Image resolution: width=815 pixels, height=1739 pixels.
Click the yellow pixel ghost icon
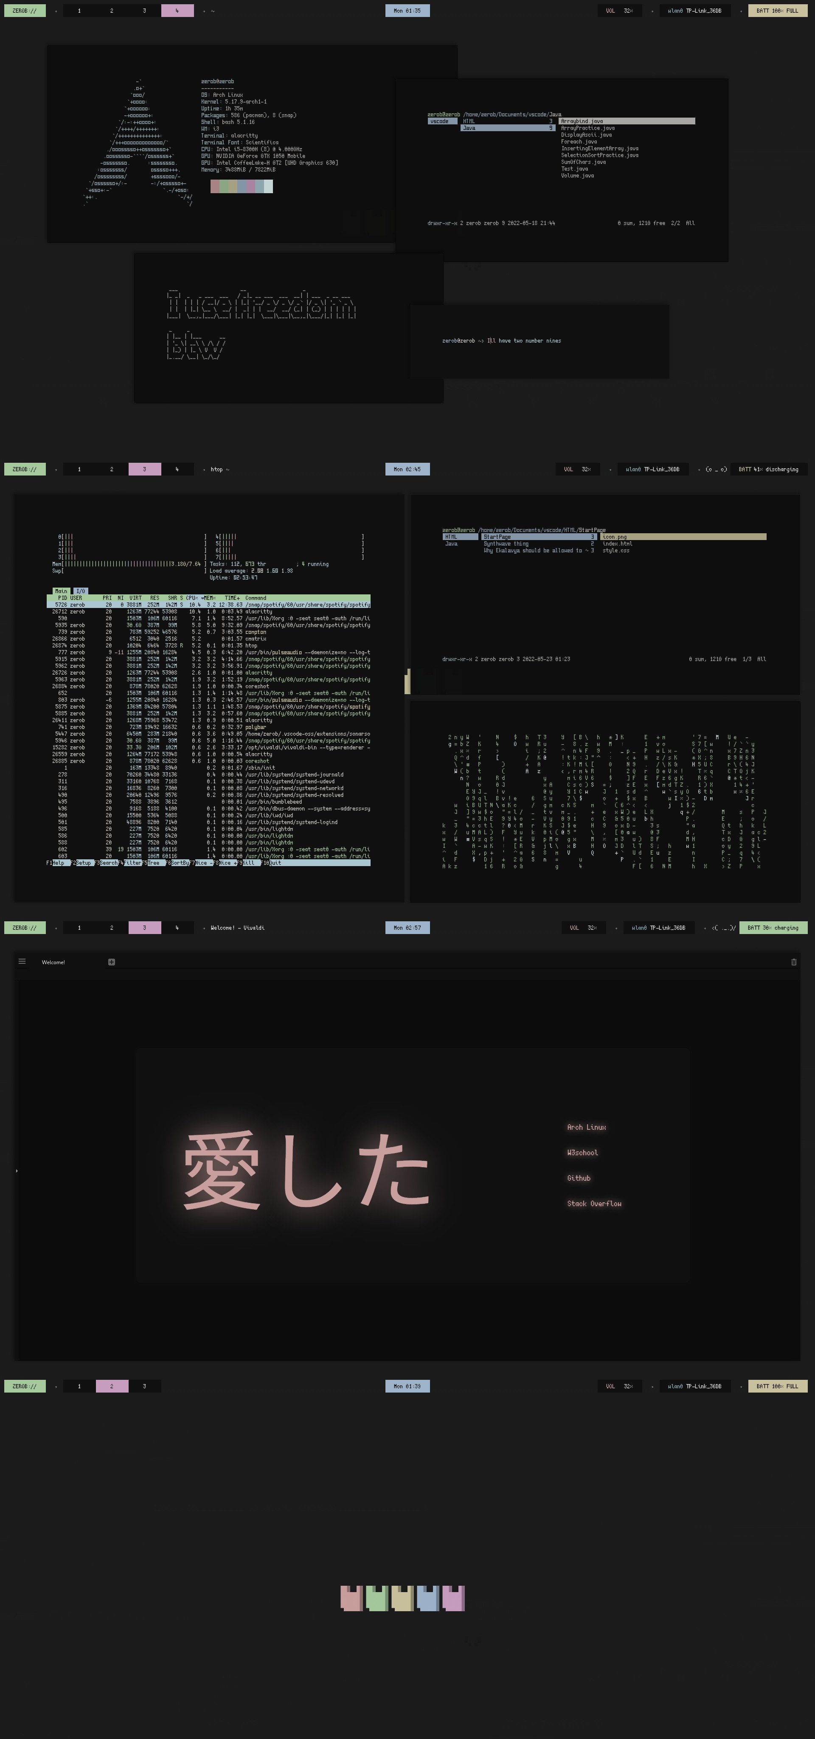pyautogui.click(x=402, y=1598)
